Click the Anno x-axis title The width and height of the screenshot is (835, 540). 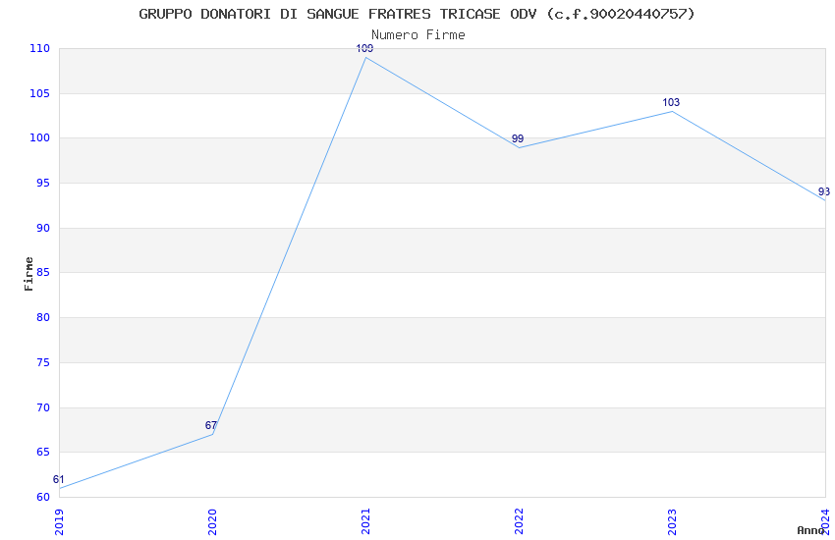[x=810, y=530]
